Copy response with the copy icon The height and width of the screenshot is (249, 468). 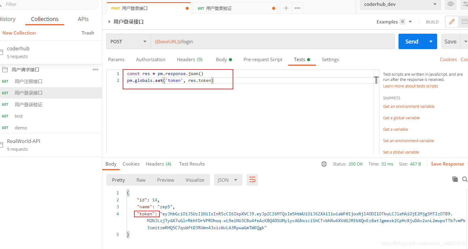(x=455, y=179)
